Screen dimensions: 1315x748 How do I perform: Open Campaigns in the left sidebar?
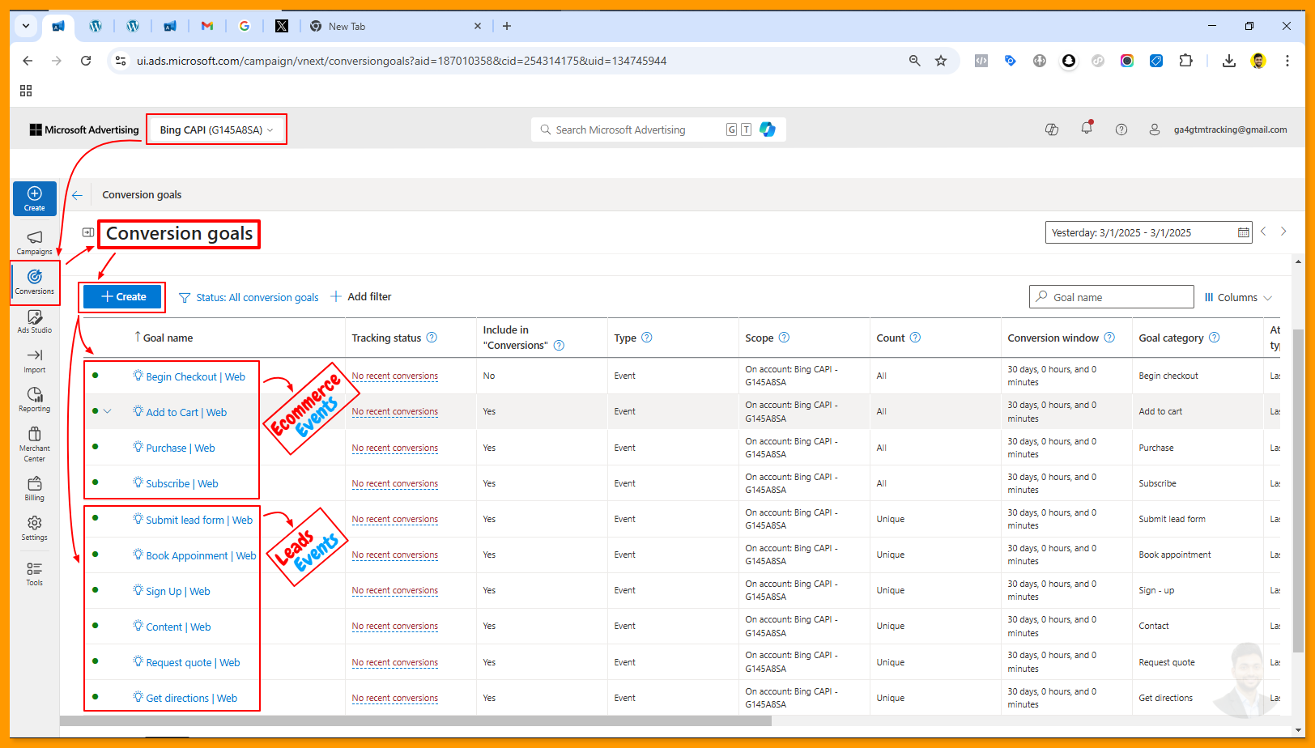pyautogui.click(x=34, y=241)
